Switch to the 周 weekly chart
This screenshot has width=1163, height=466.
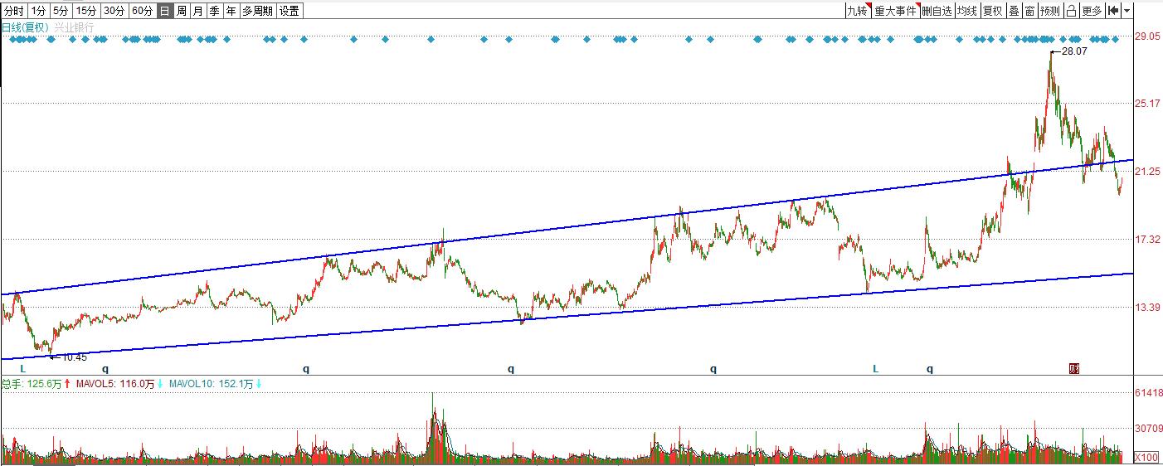(x=181, y=11)
